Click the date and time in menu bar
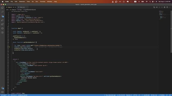172x96 pixels. coord(164,2)
